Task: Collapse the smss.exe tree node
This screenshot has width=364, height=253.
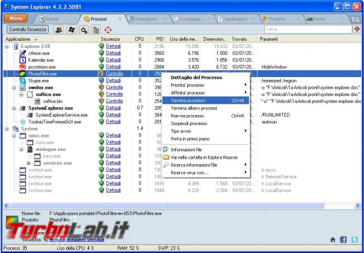Action: [14, 136]
